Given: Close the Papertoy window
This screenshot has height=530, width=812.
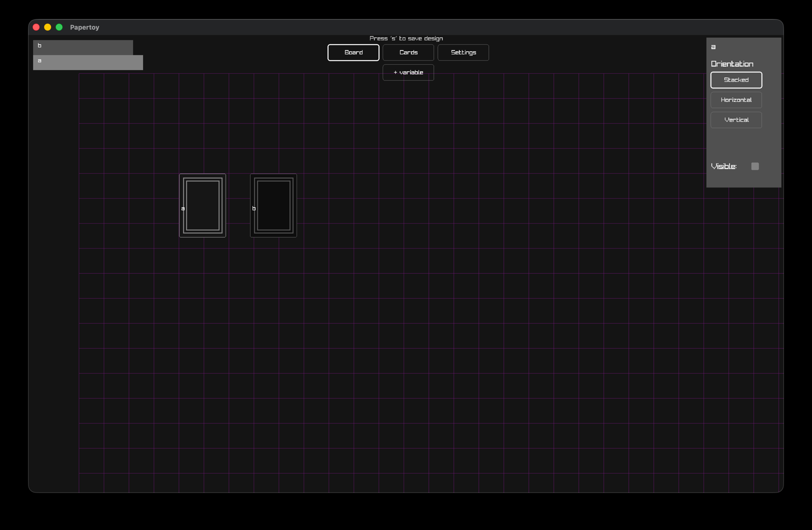Looking at the screenshot, I should 36,27.
